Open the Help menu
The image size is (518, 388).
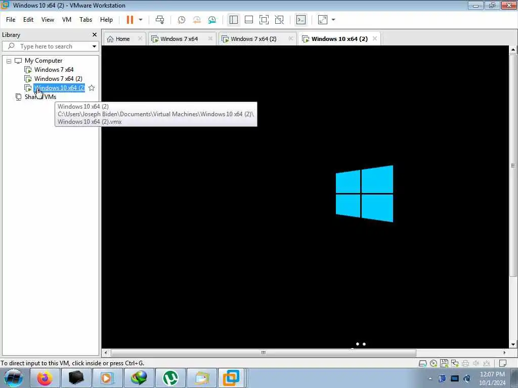(106, 20)
